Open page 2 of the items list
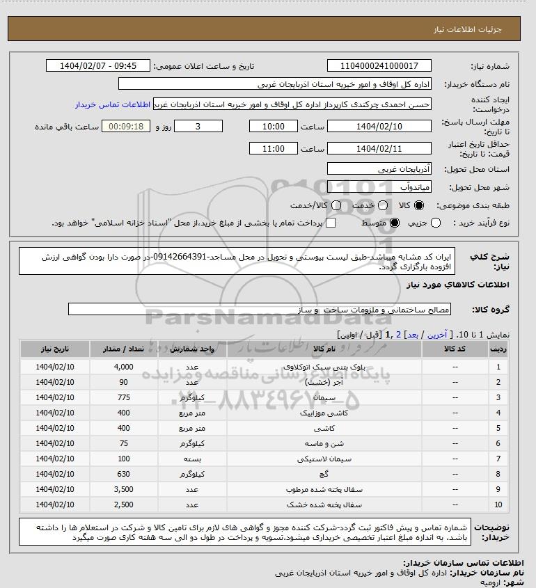Image resolution: width=536 pixels, height=588 pixels. (398, 335)
